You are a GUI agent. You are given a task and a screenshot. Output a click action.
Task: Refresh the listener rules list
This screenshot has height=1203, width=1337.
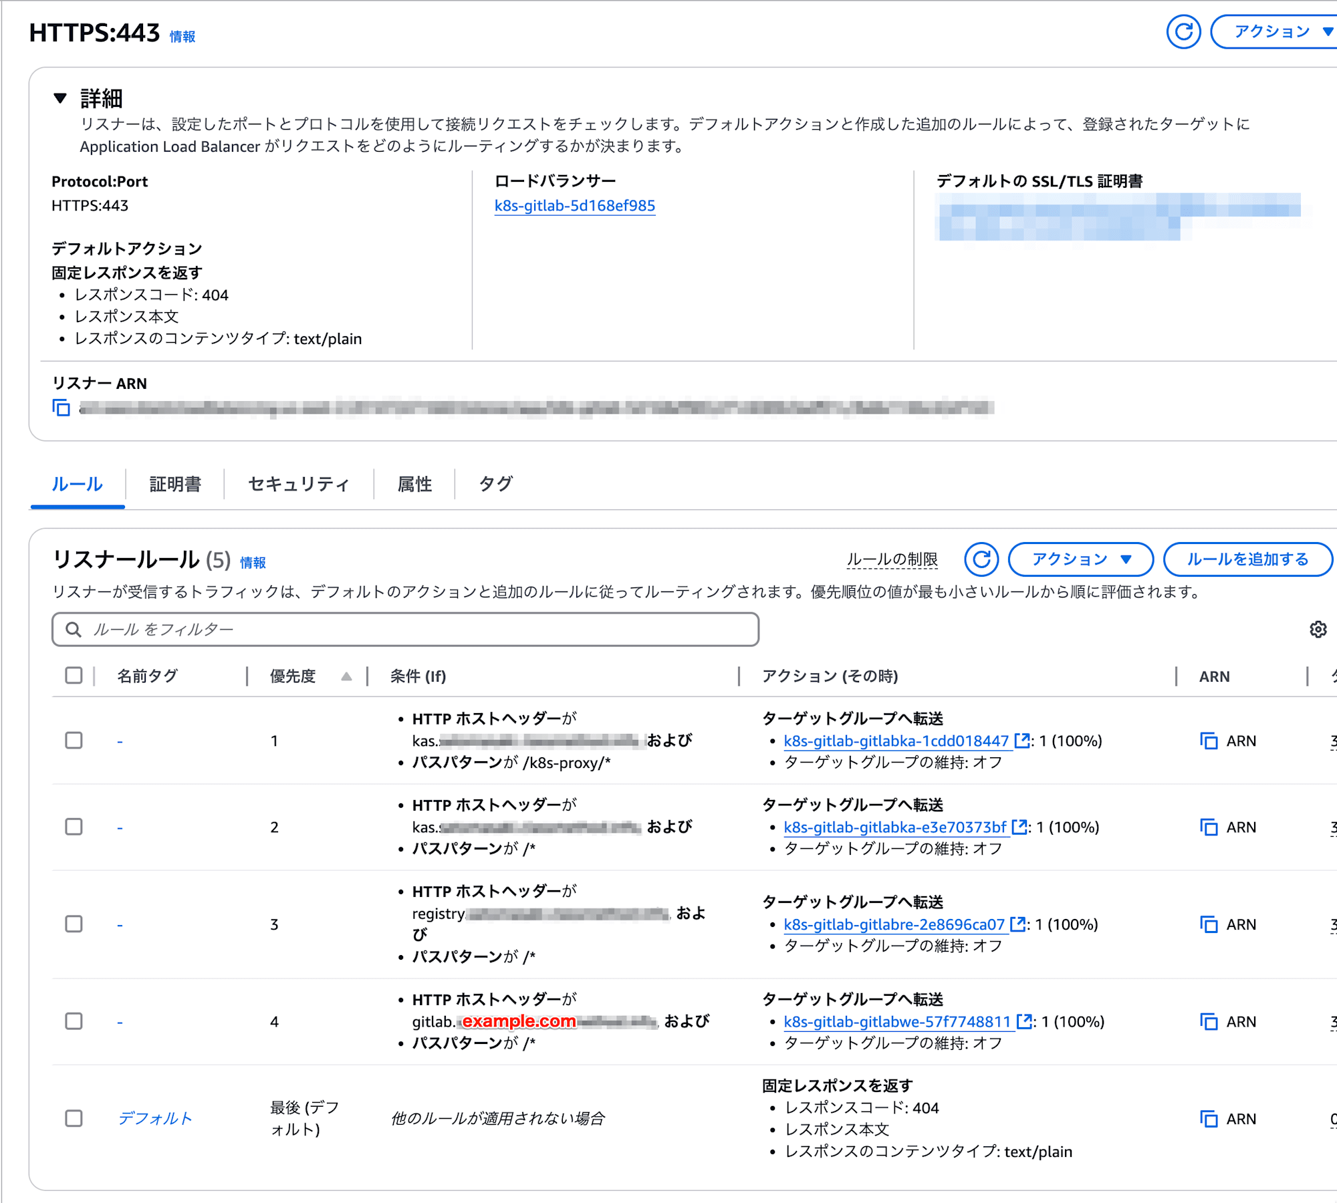click(x=981, y=559)
